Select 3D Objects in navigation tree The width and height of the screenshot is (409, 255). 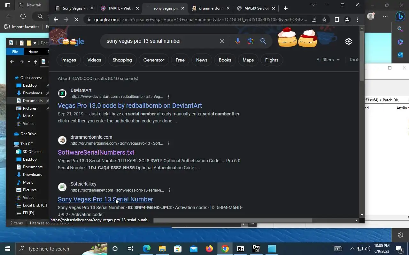coord(32,152)
